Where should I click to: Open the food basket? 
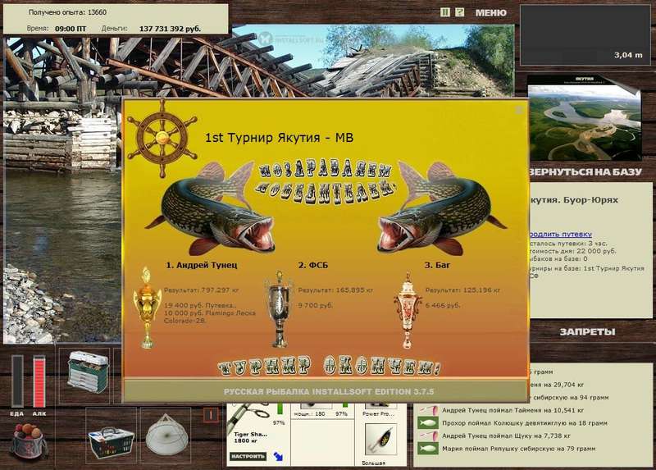[112, 442]
